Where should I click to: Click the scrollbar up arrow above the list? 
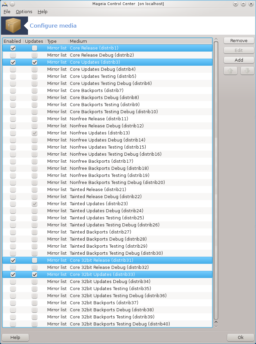tap(216, 39)
